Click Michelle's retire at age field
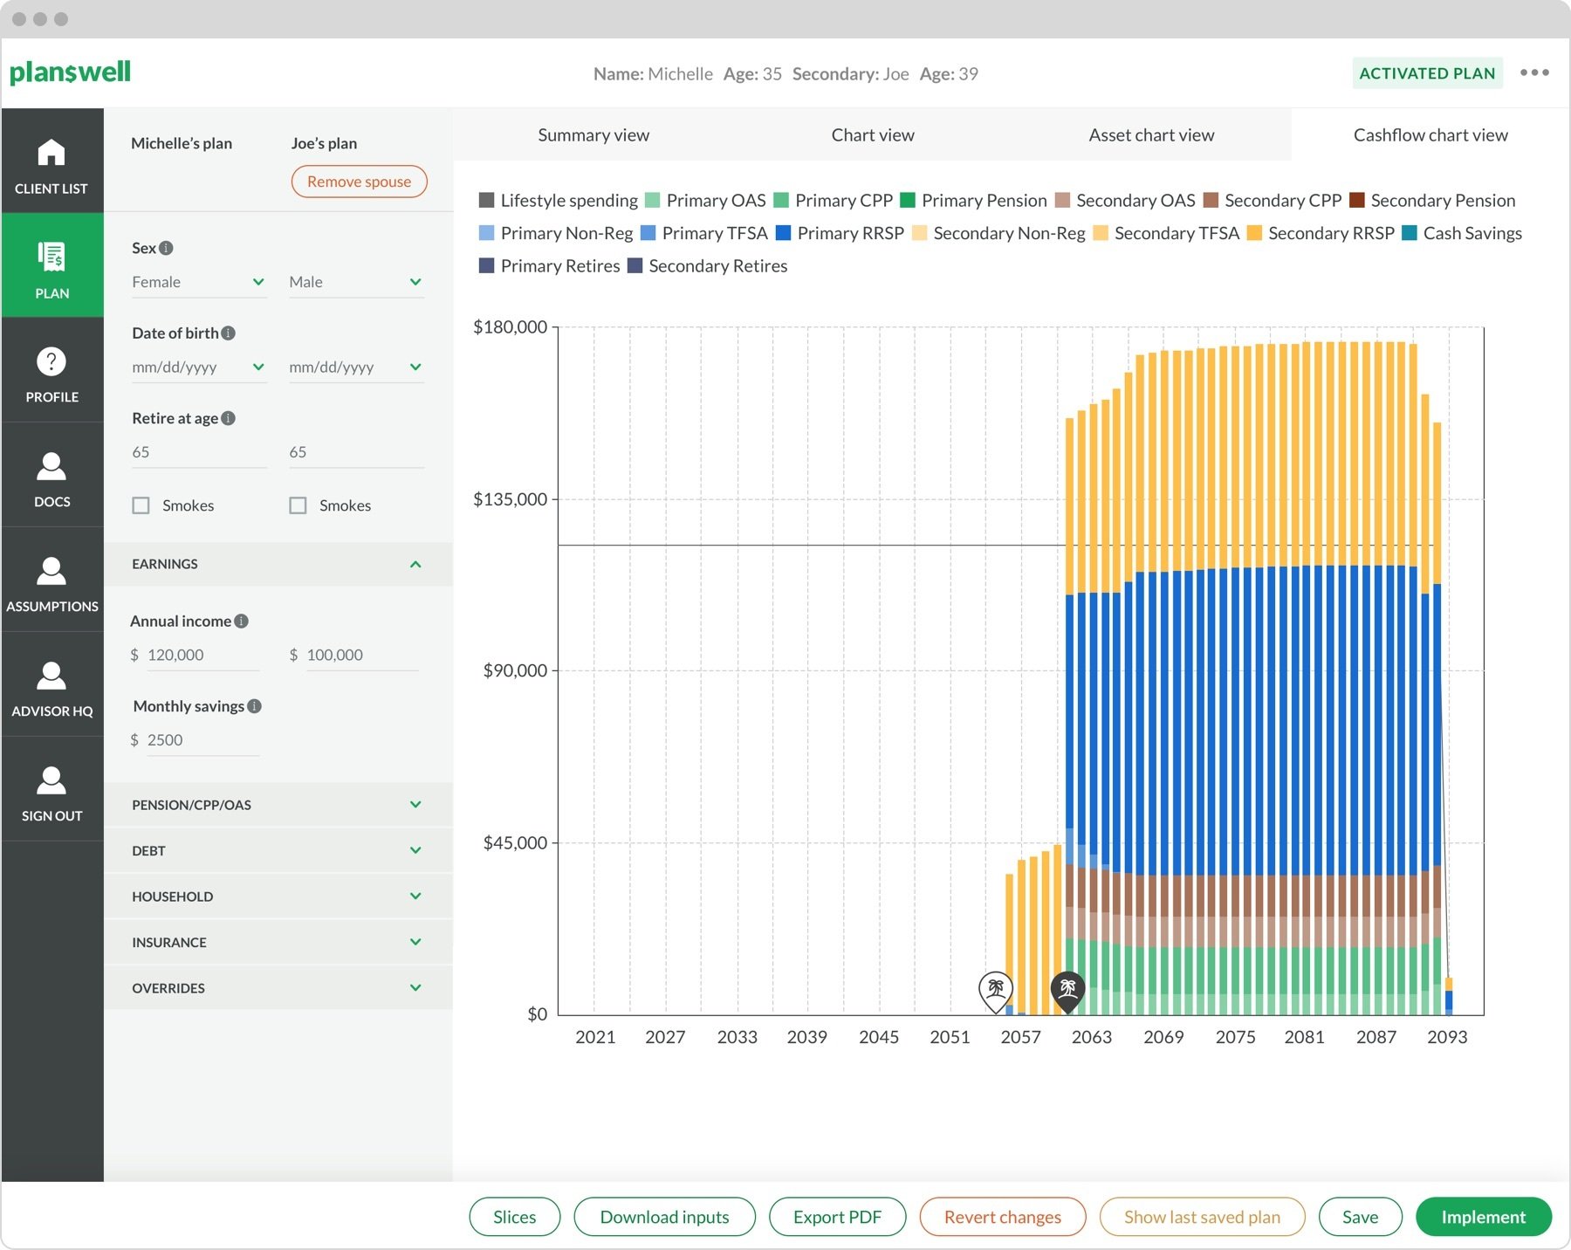 click(x=199, y=452)
